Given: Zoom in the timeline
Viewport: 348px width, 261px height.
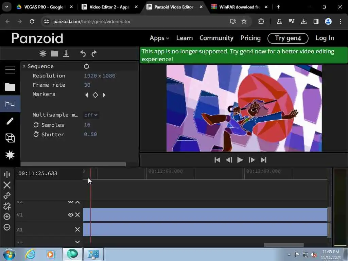Looking at the screenshot, I should pyautogui.click(x=7, y=216).
